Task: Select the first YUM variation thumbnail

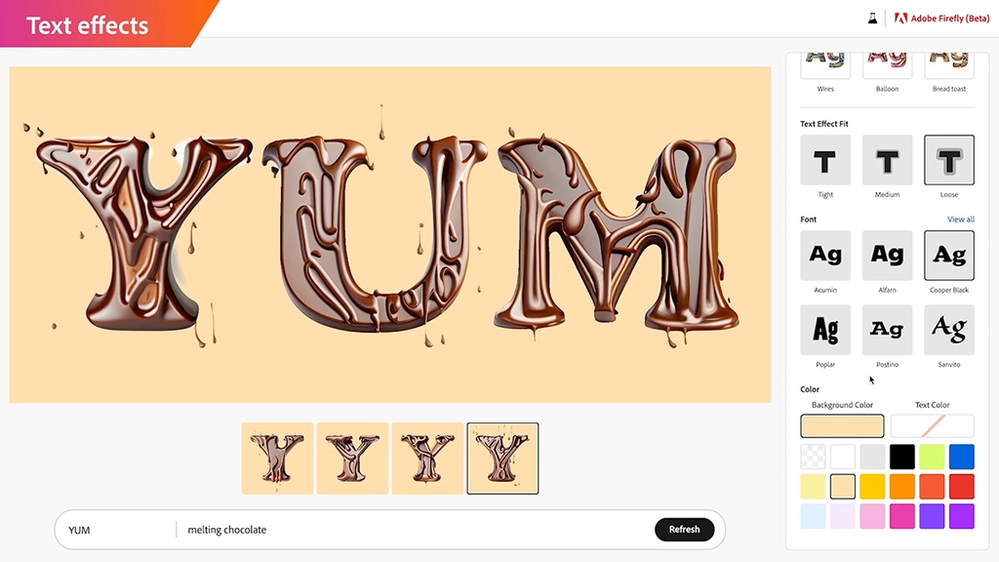Action: click(x=277, y=459)
